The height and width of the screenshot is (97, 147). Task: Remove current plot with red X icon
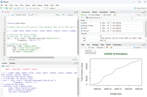click(107, 47)
